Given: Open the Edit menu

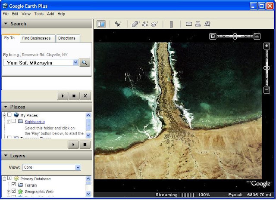Looking at the screenshot, I should tap(15, 14).
